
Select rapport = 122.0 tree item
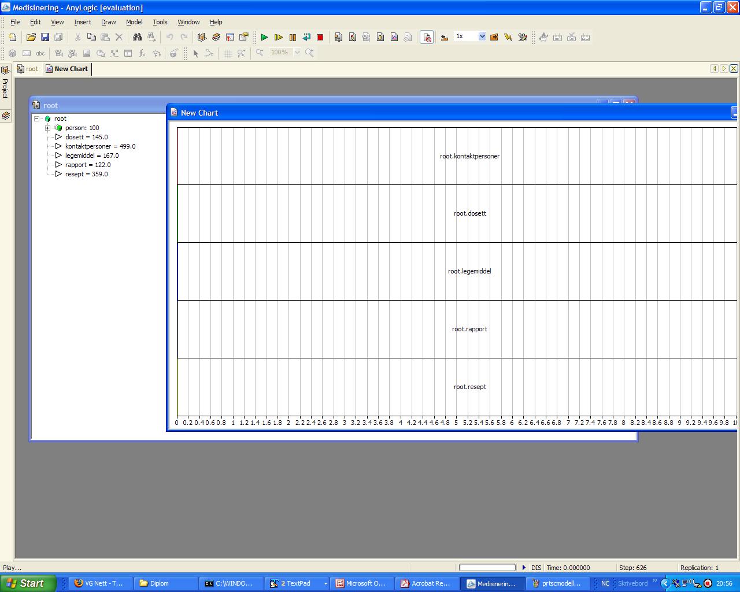[88, 165]
